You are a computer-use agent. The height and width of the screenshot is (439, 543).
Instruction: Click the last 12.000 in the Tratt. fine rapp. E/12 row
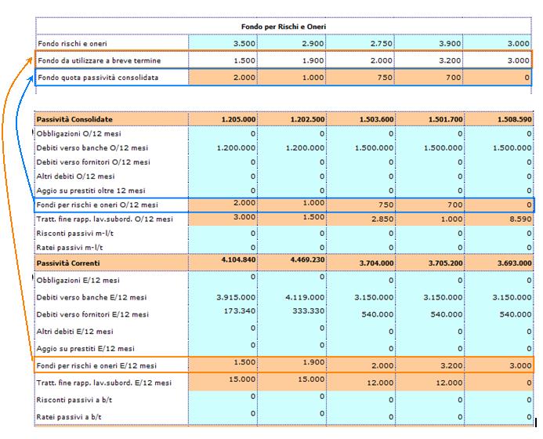pyautogui.click(x=449, y=383)
